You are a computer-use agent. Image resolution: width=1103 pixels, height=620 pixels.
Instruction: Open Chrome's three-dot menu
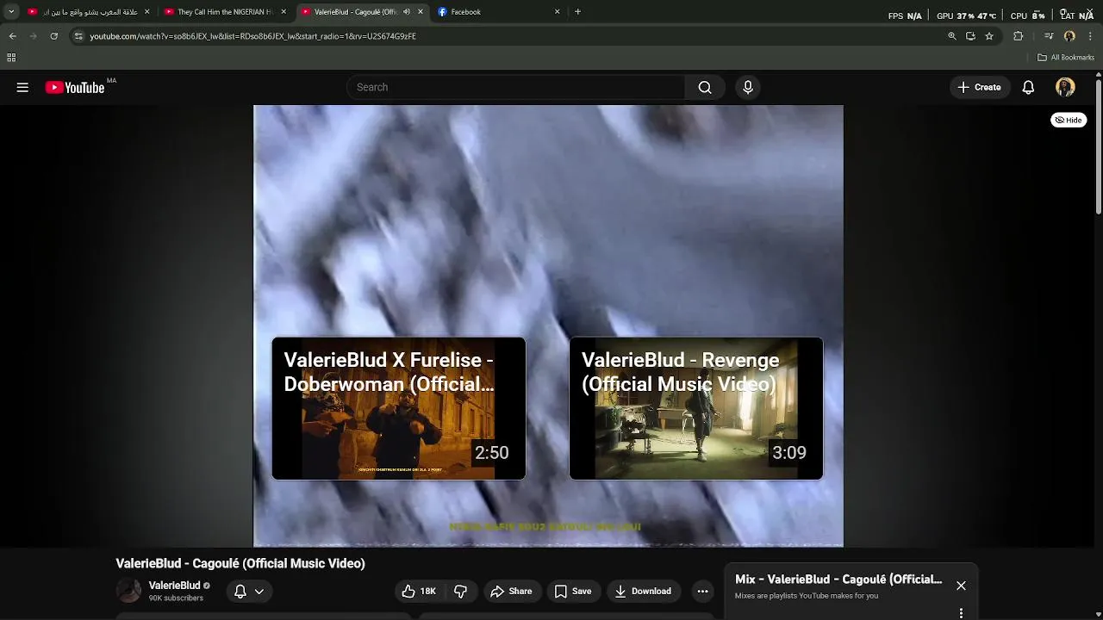coord(1090,36)
